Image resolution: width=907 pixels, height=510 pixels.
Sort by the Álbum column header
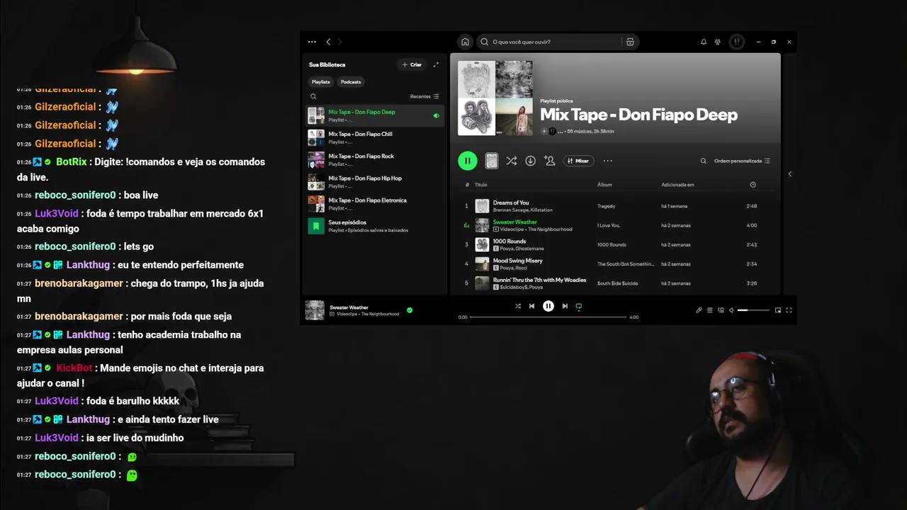tap(604, 185)
